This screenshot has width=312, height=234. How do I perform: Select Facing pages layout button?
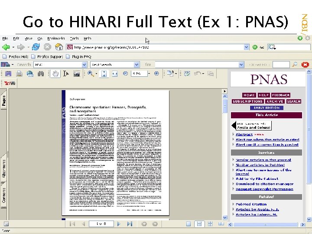[x=221, y=224]
